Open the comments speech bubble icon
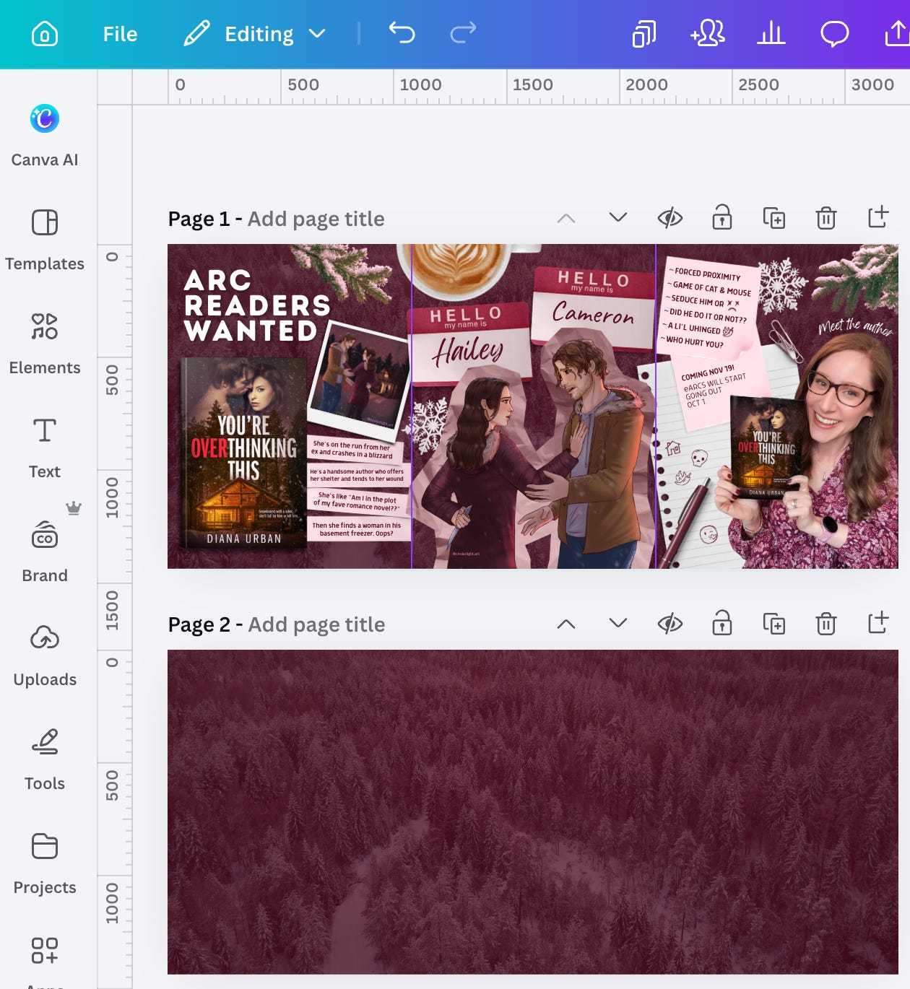The width and height of the screenshot is (910, 989). [835, 34]
